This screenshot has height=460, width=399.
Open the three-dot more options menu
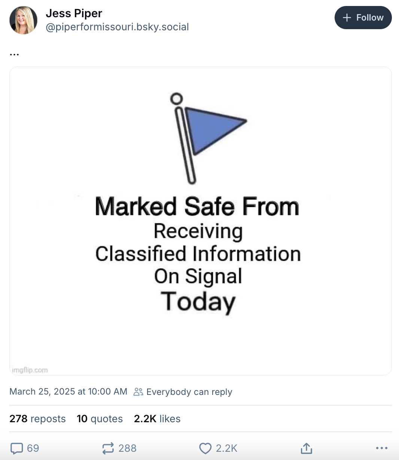pos(381,448)
